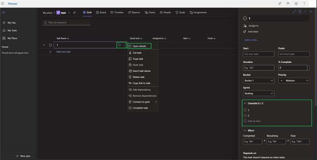Click into Filter by keyword field
The image size is (317, 160).
(x=67, y=22)
